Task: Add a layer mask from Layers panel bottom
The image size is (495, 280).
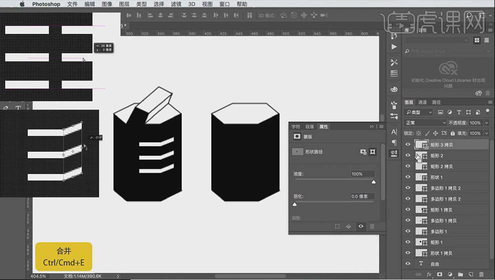Action: tap(439, 274)
